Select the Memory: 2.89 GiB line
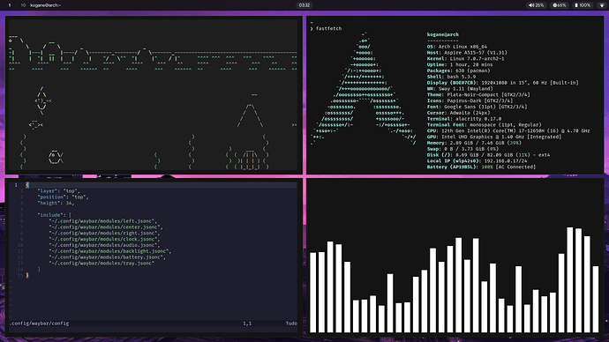Screen dimensions: 609x342 (474, 143)
